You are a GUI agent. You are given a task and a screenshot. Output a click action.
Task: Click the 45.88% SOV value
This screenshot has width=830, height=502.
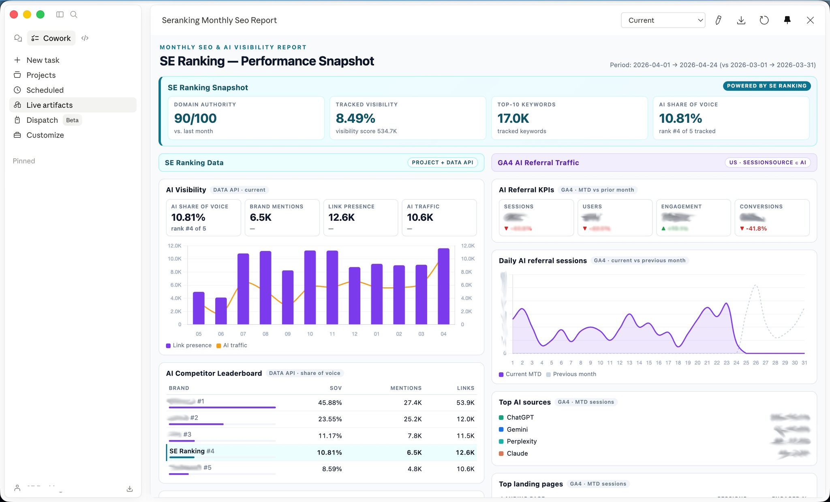click(x=330, y=403)
